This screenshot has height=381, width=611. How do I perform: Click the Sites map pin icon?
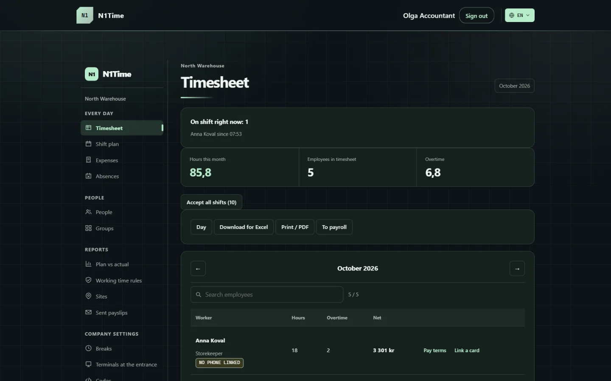click(88, 296)
